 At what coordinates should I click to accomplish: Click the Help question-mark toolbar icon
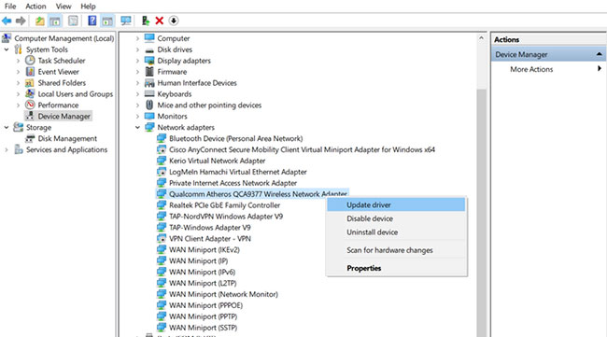[92, 21]
